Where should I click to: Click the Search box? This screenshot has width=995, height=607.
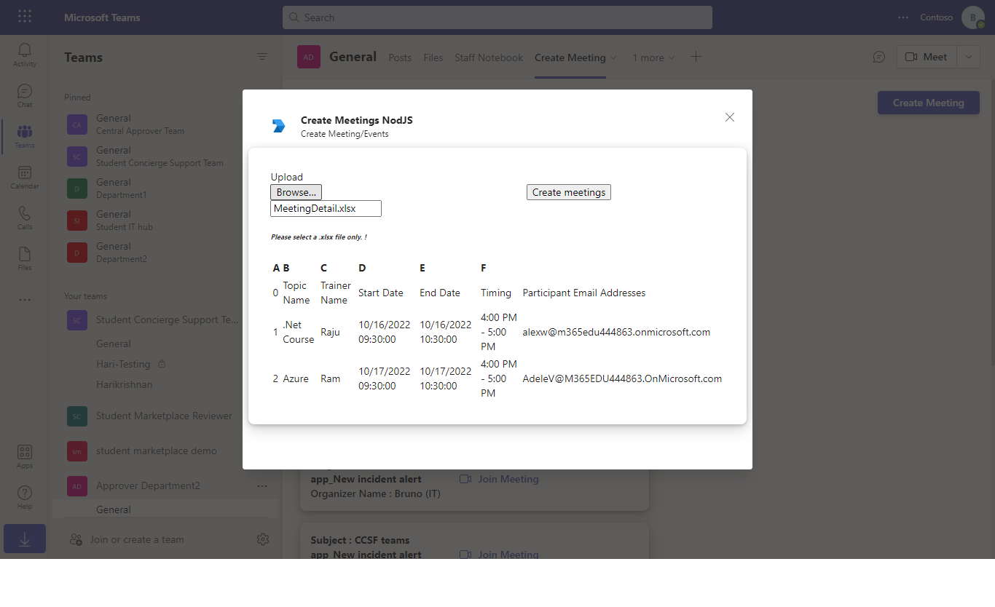(497, 17)
